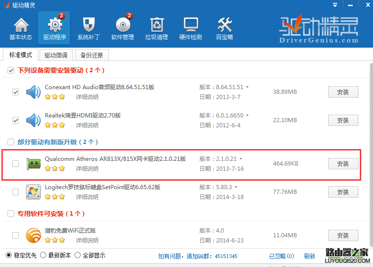Switch to the 标准模式 tab
Image resolution: width=373 pixels, height=267 pixels.
pyautogui.click(x=20, y=55)
